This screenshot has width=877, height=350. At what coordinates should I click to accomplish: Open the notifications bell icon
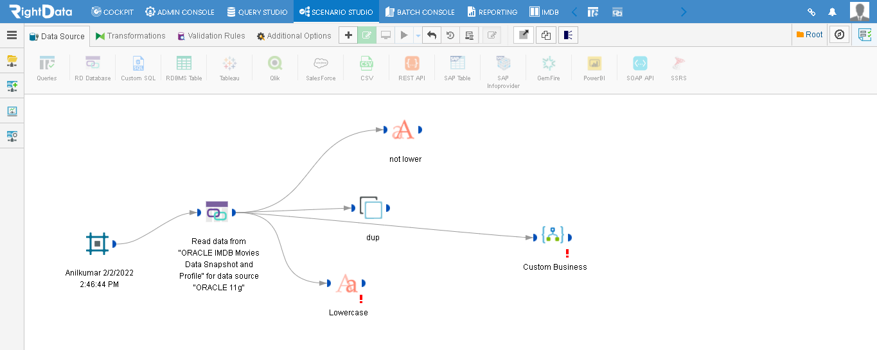click(833, 12)
